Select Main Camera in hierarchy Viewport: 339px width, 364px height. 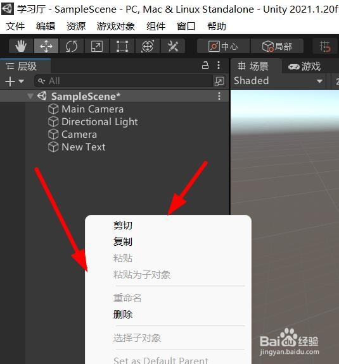tap(93, 109)
